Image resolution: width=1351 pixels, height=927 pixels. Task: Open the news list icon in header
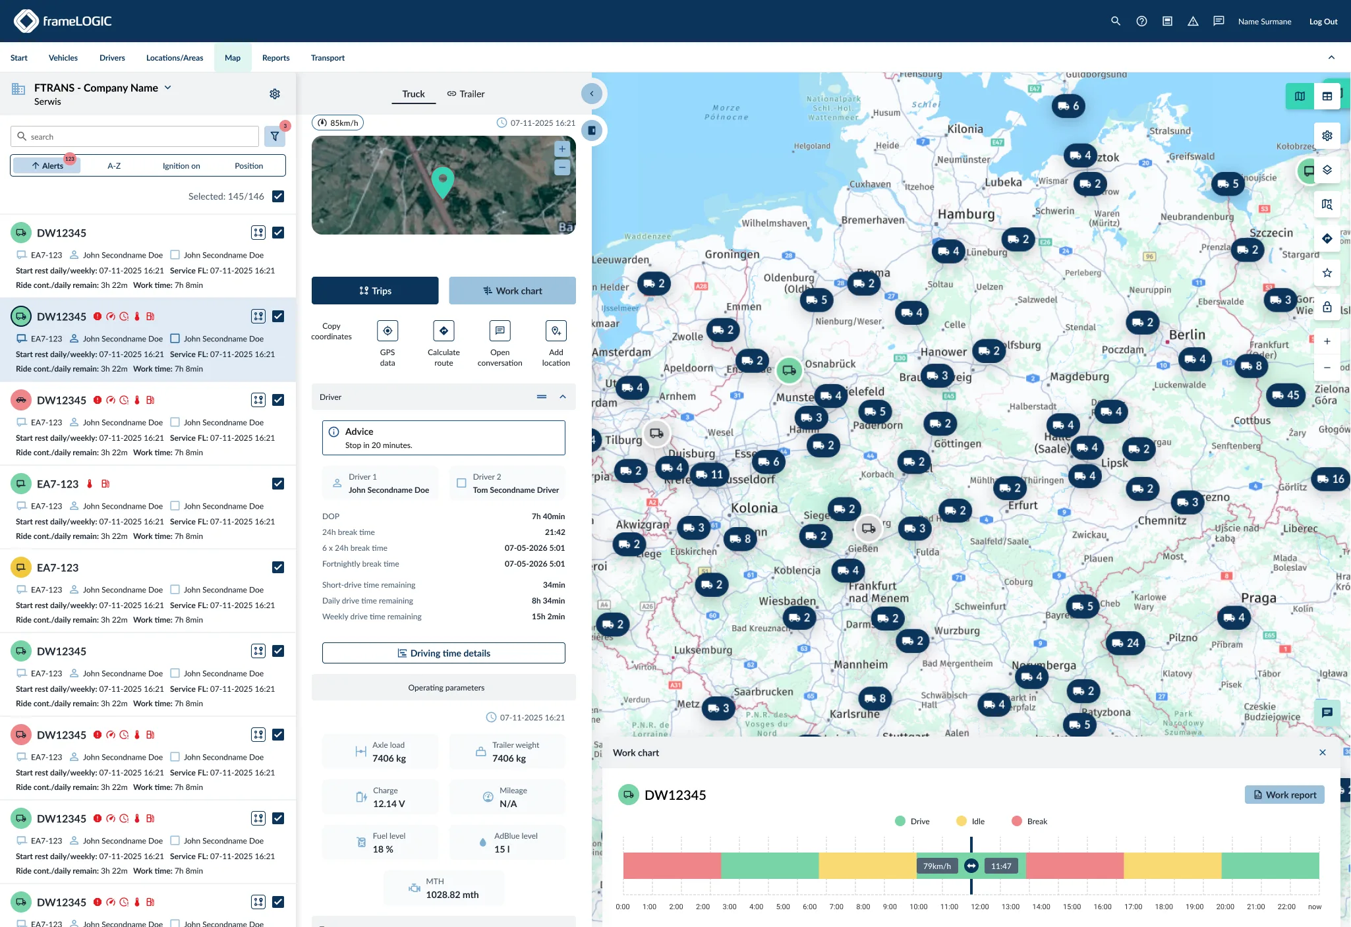click(x=1167, y=21)
